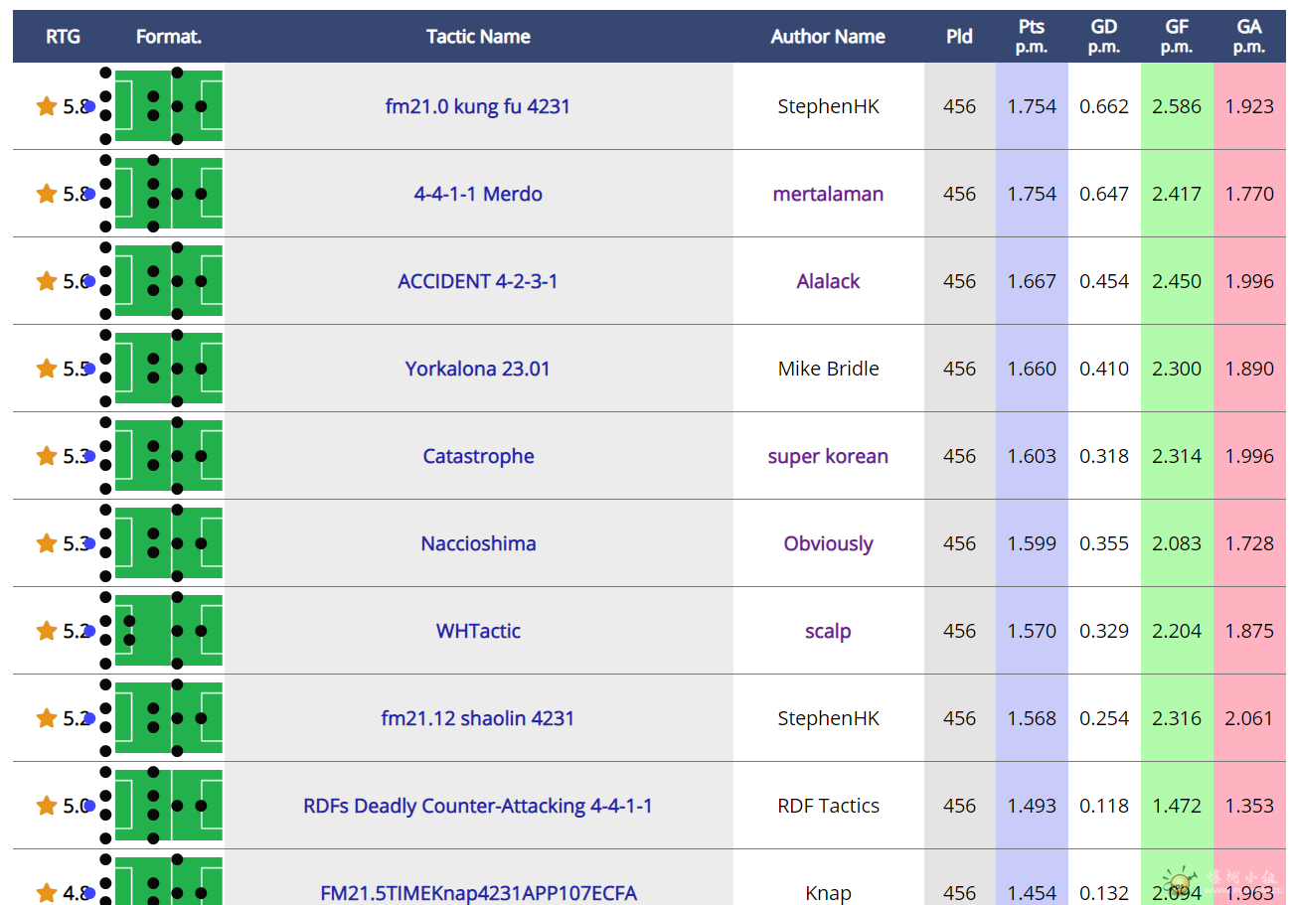Open the Yorkalona 23.01 tactic link
The width and height of the screenshot is (1292, 905).
point(478,369)
